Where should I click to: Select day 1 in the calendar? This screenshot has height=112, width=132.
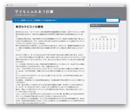coord(104,41)
